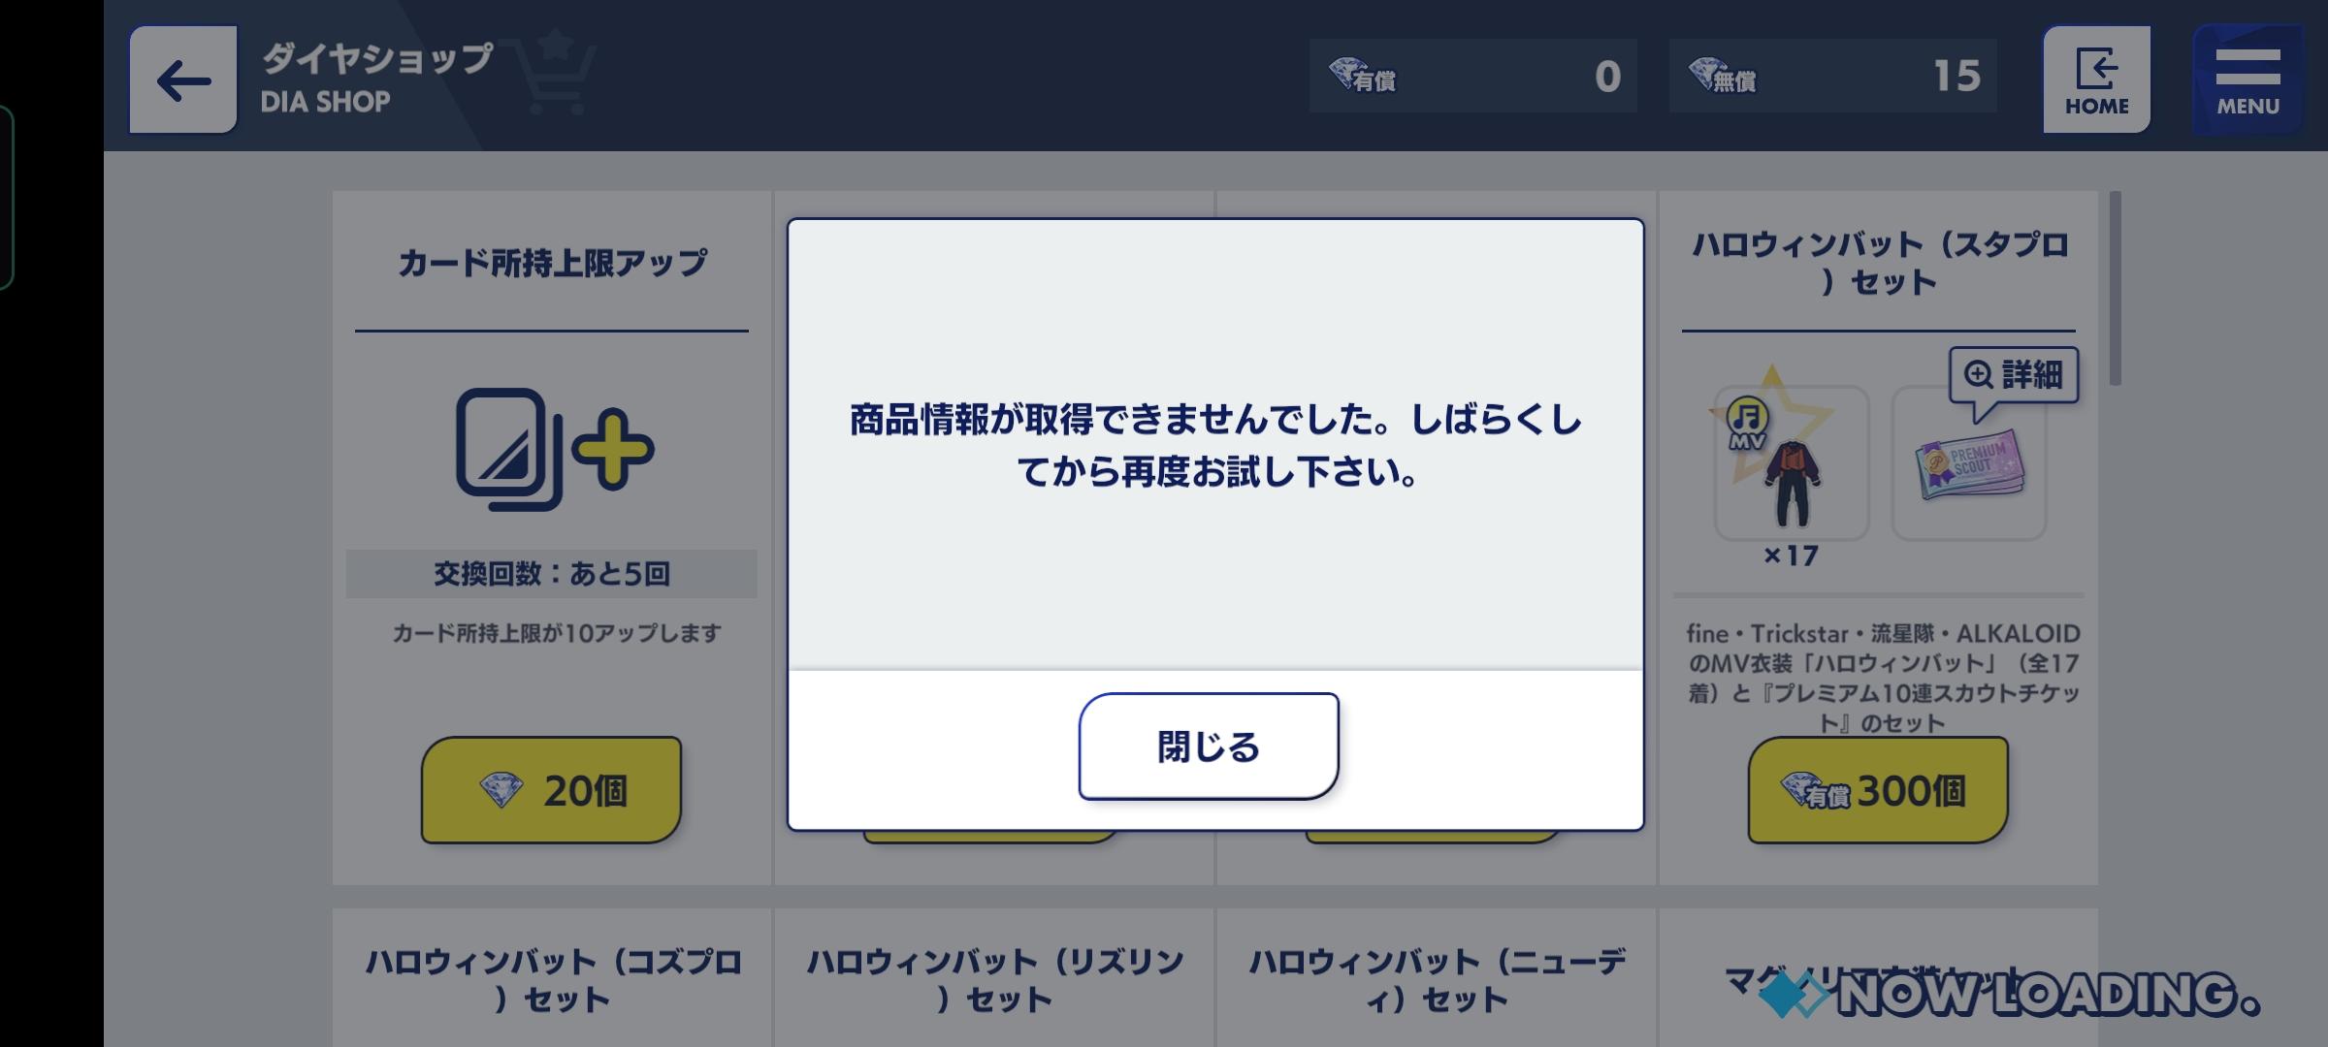
Task: Open the MENU hamburger icon
Action: (2247, 79)
